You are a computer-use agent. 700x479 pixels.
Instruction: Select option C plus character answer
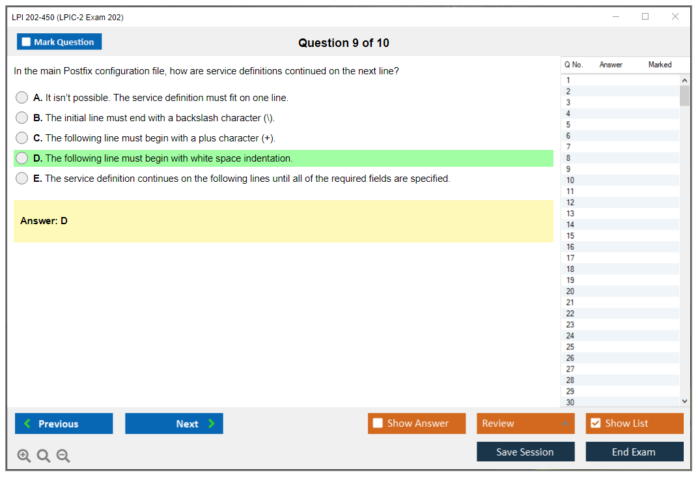[22, 138]
